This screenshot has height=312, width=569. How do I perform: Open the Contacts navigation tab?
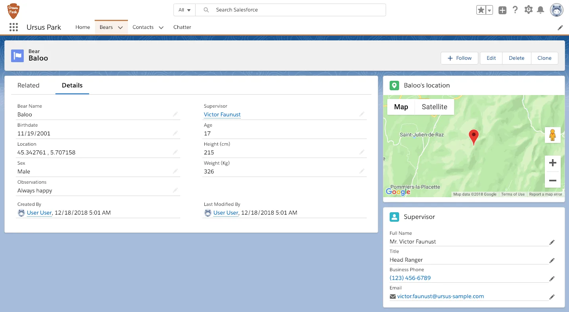point(143,27)
